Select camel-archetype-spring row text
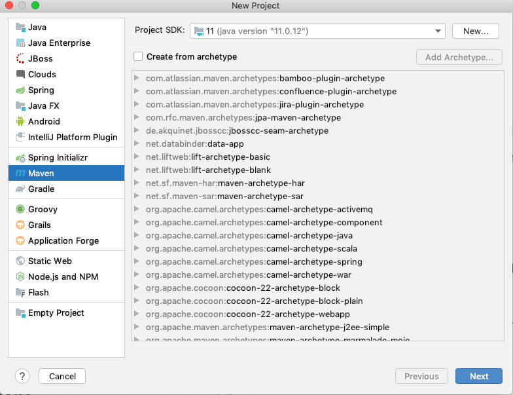 click(254, 262)
